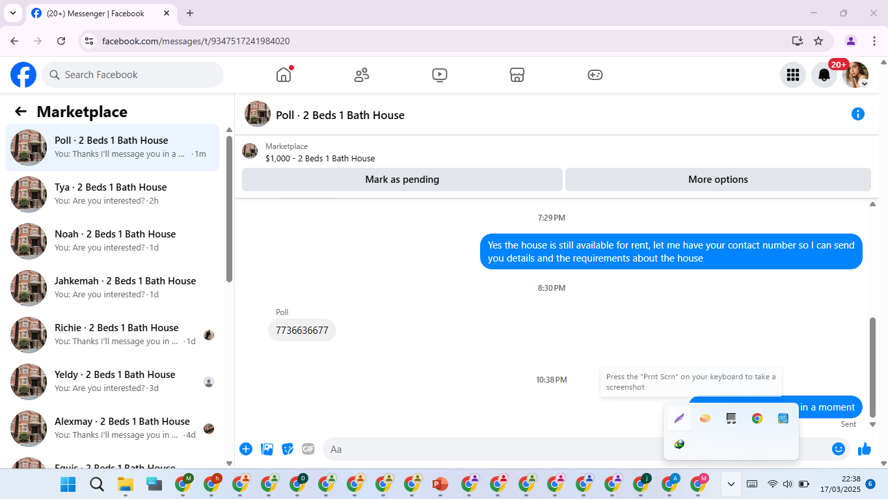Open the Friends icon in top navigation
Image resolution: width=888 pixels, height=499 pixels.
(362, 75)
